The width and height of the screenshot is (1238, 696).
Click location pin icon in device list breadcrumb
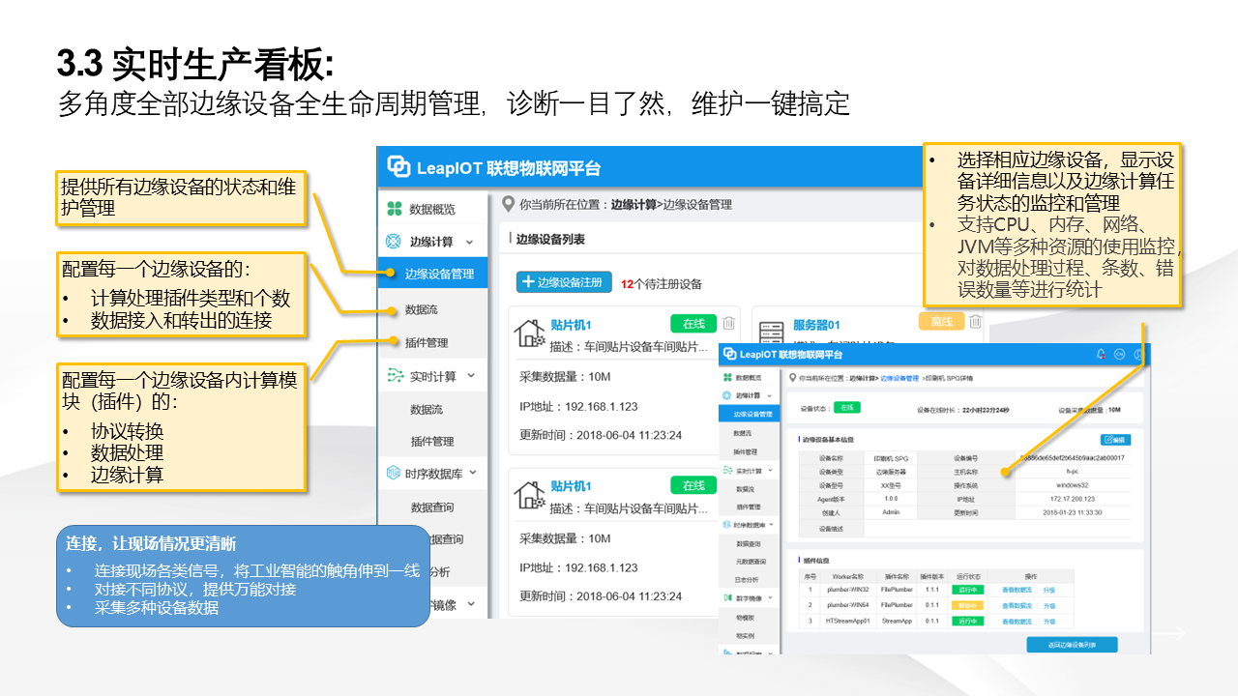[x=508, y=204]
